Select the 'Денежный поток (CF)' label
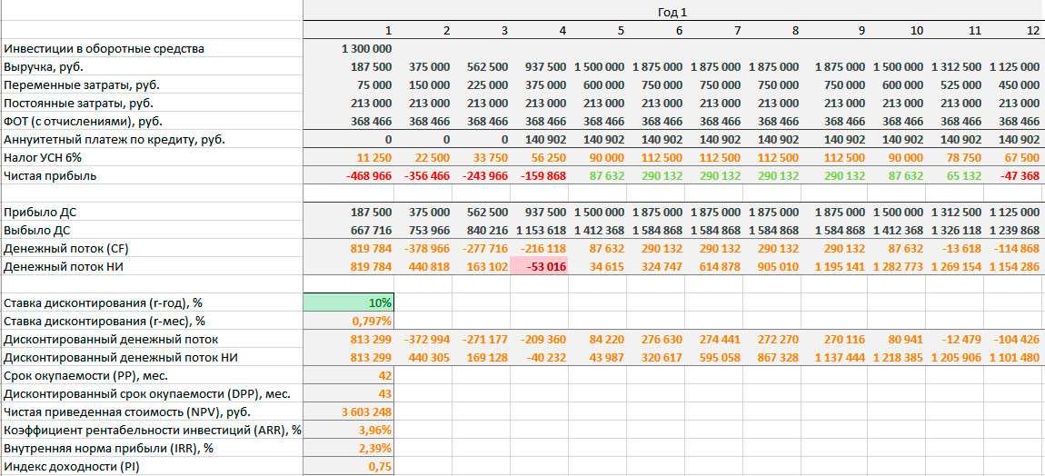 pos(67,248)
